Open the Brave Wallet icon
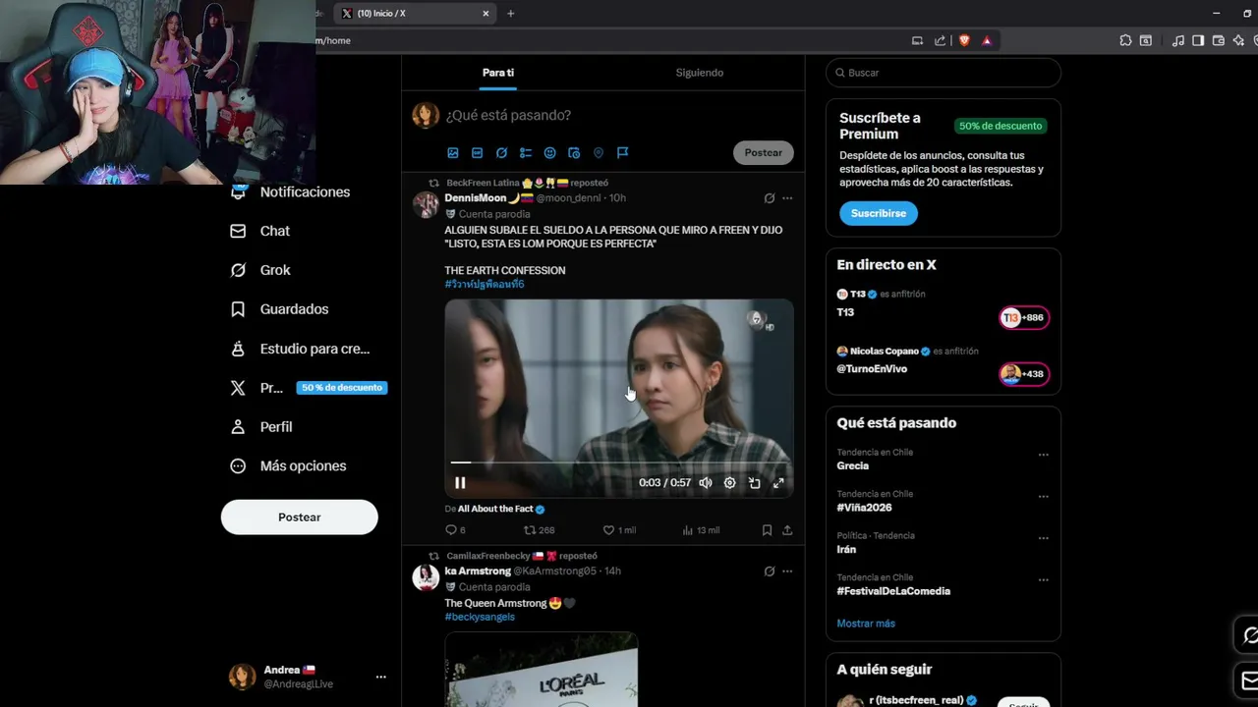Image resolution: width=1258 pixels, height=707 pixels. (x=1219, y=40)
